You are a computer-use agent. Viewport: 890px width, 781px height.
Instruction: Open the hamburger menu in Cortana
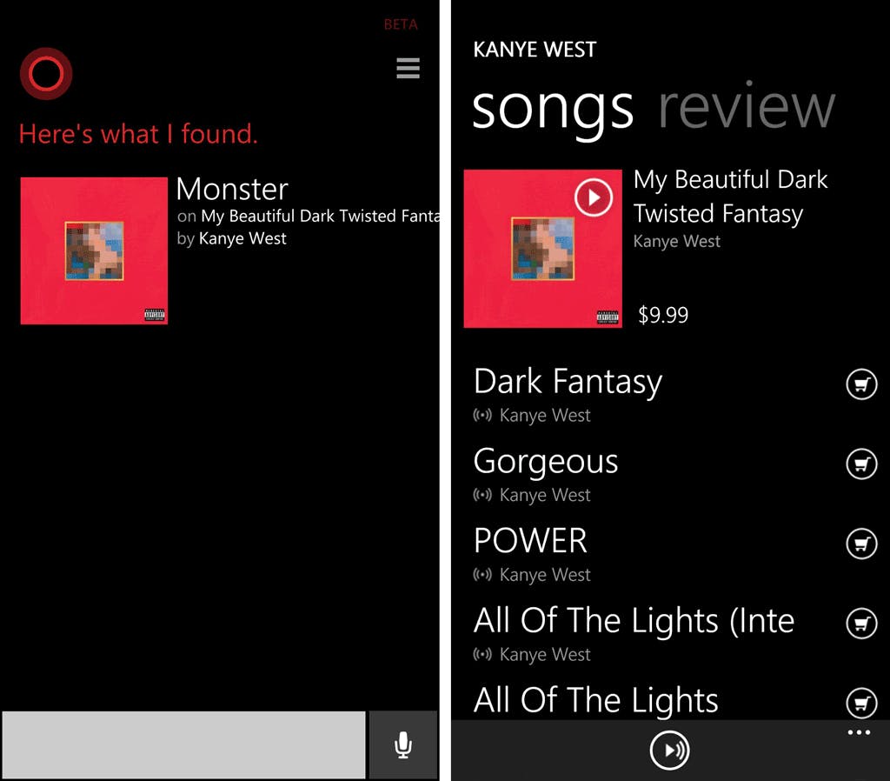pyautogui.click(x=408, y=68)
